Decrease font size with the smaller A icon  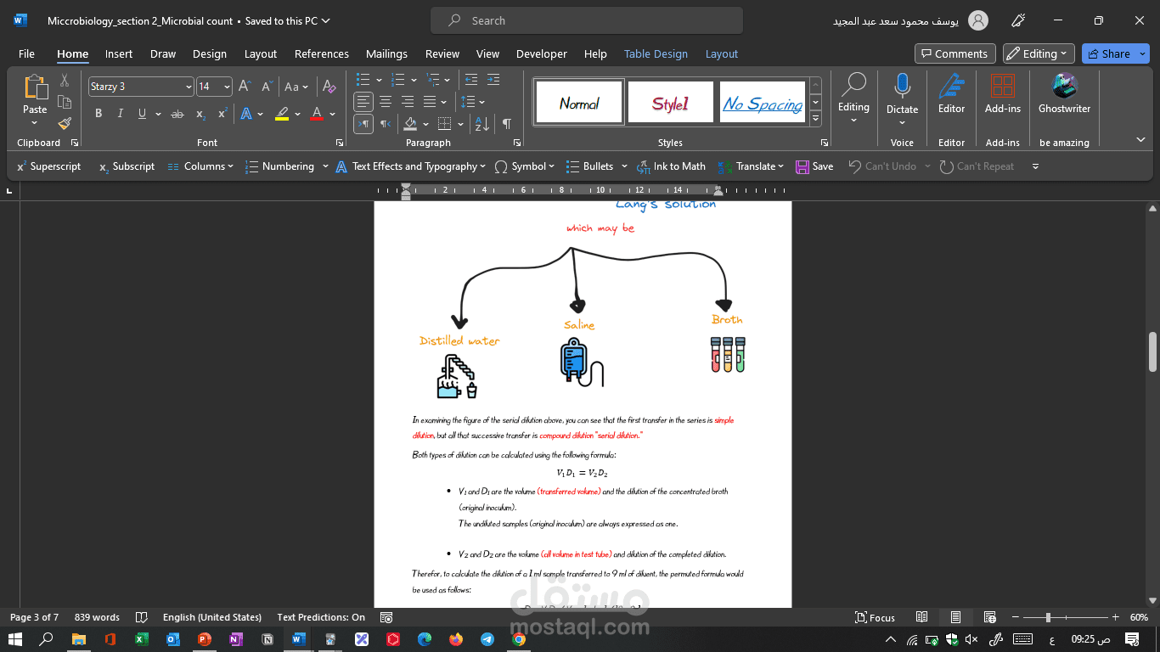coord(267,87)
